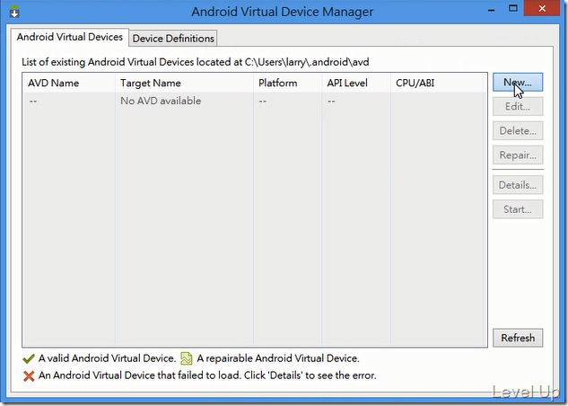Click the Platform column header
The height and width of the screenshot is (406, 568).
tap(288, 83)
